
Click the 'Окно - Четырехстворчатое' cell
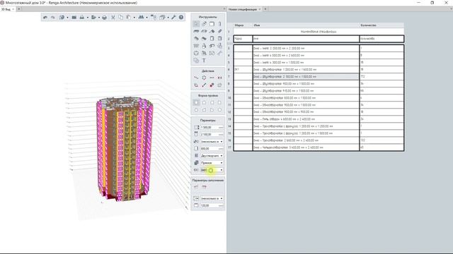pyautogui.click(x=306, y=147)
